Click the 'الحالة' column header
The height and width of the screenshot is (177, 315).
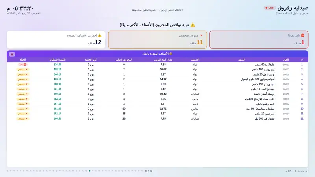click(23, 60)
